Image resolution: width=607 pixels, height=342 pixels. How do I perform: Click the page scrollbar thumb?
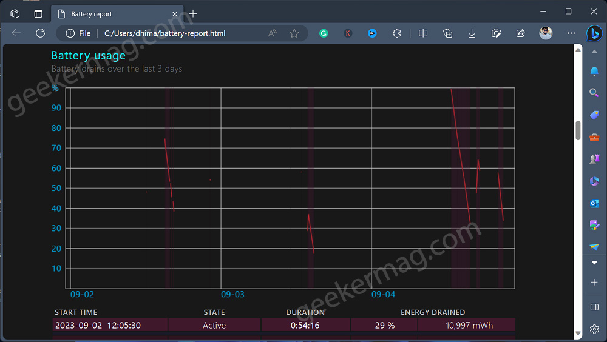coord(578,130)
